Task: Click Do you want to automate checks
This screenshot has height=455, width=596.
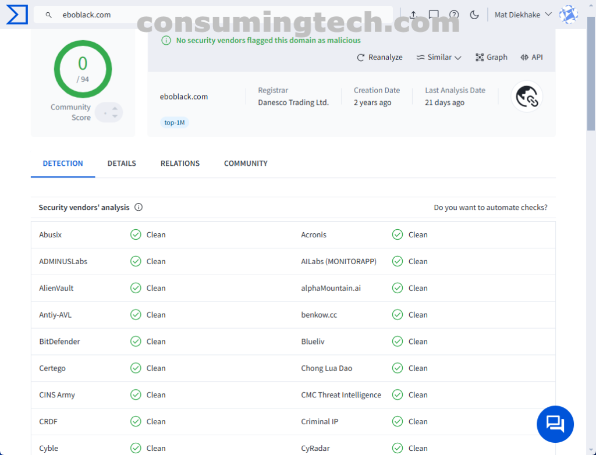Action: tap(490, 208)
